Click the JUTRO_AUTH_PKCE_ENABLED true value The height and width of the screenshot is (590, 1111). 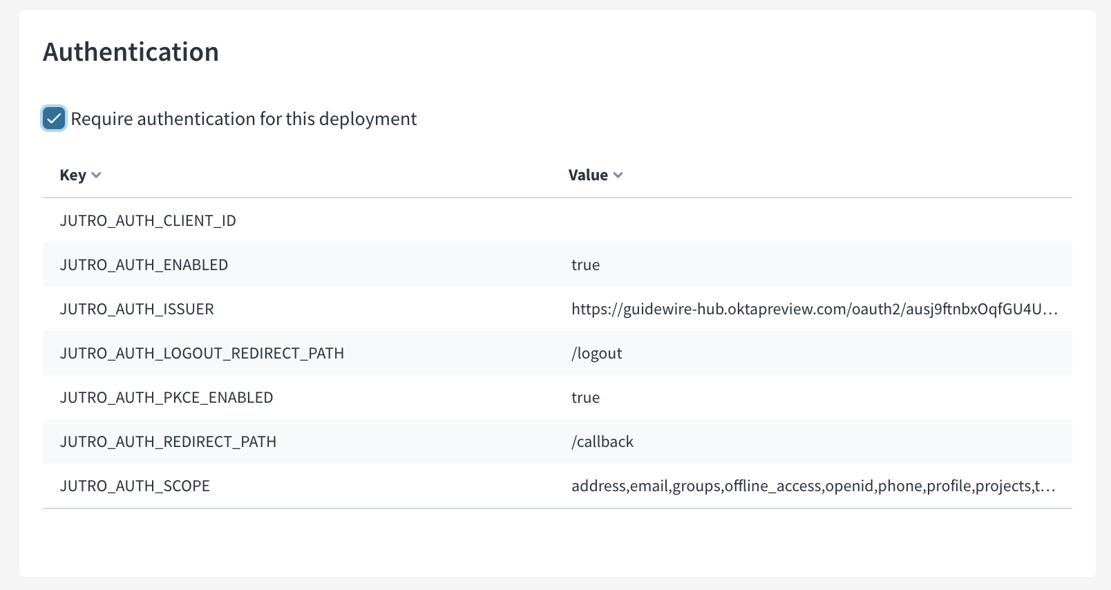[585, 397]
